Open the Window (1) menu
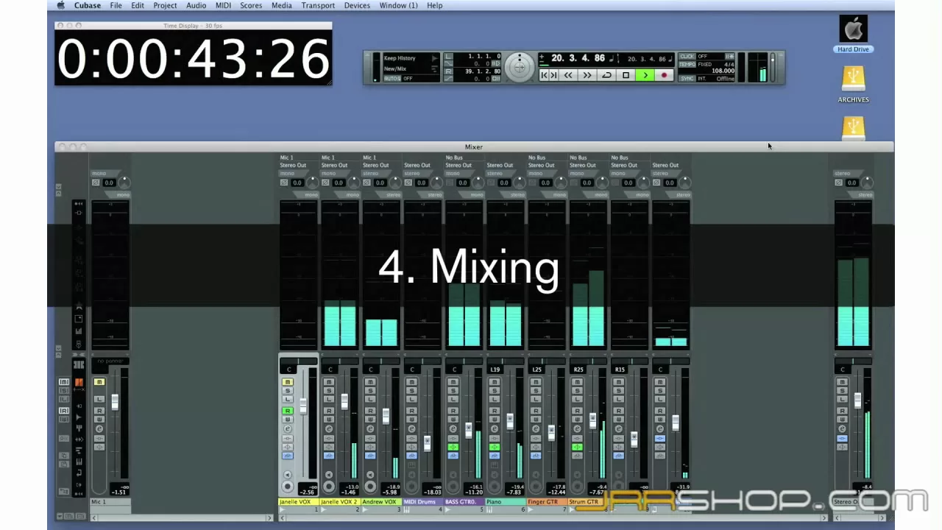This screenshot has height=530, width=942. [x=398, y=5]
